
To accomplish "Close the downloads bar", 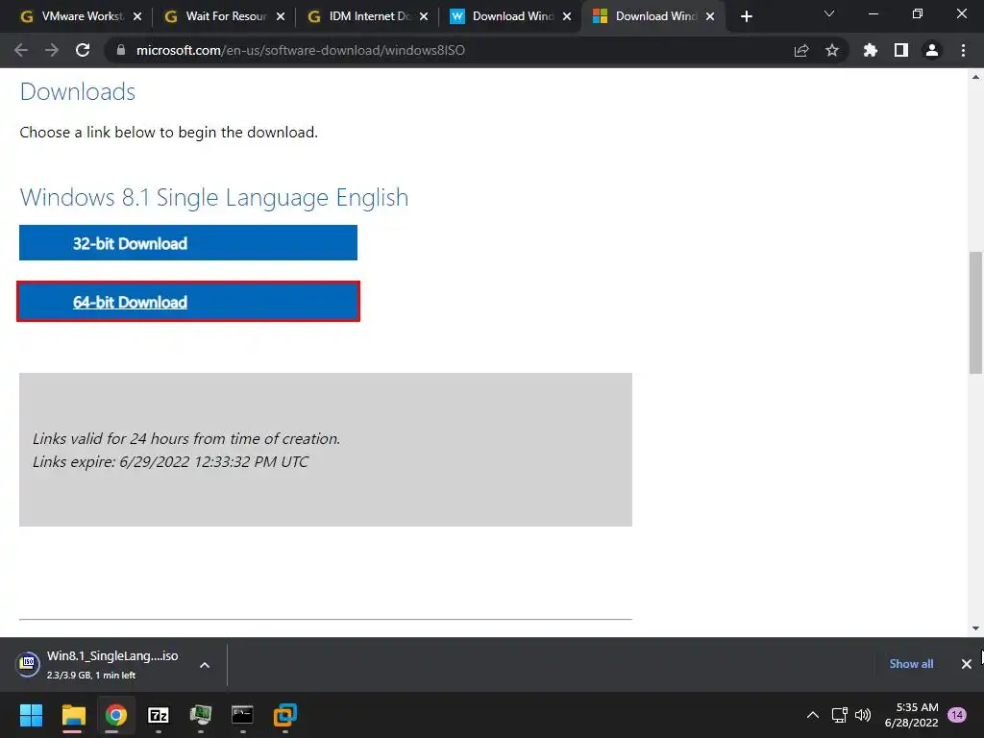I will pyautogui.click(x=967, y=664).
